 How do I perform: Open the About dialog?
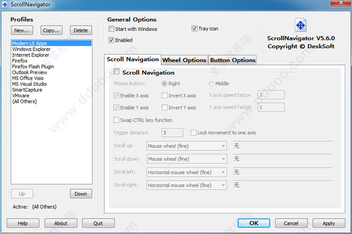61,223
